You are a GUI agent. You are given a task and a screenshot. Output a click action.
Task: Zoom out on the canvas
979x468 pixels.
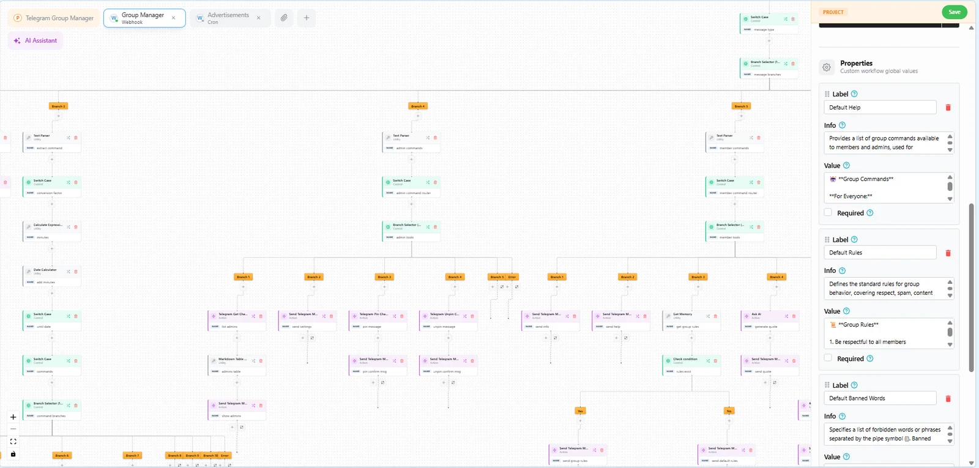tap(13, 429)
